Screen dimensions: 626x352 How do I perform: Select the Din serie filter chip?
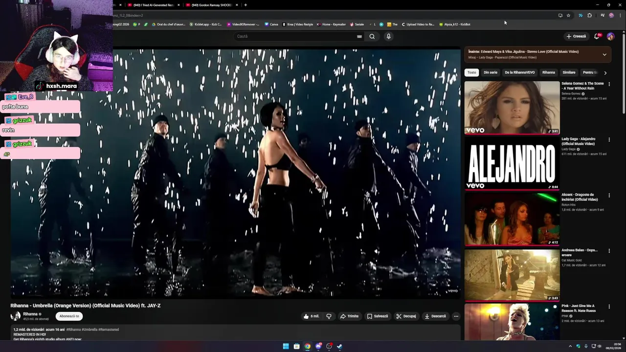pyautogui.click(x=491, y=72)
